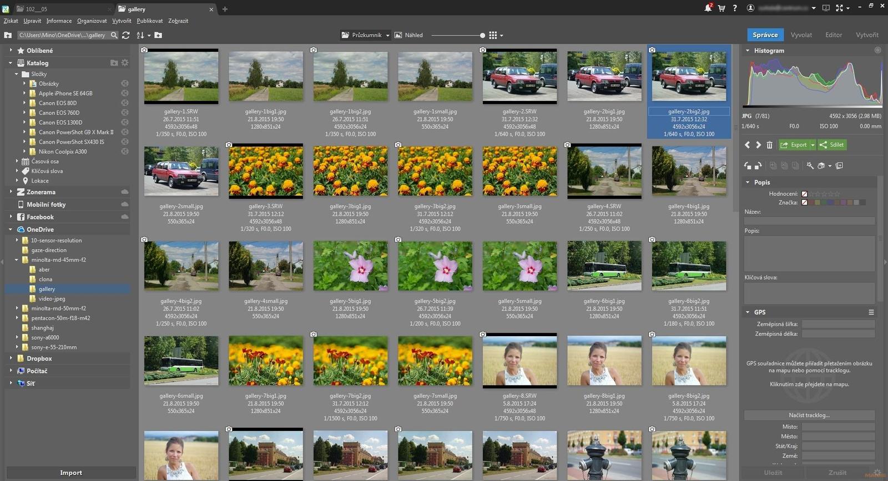
Task: Open a new tab with plus button
Action: point(225,9)
